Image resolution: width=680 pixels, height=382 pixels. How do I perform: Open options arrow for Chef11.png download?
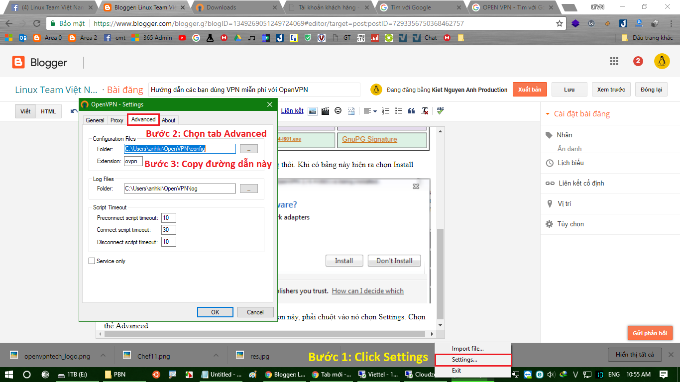coord(216,356)
